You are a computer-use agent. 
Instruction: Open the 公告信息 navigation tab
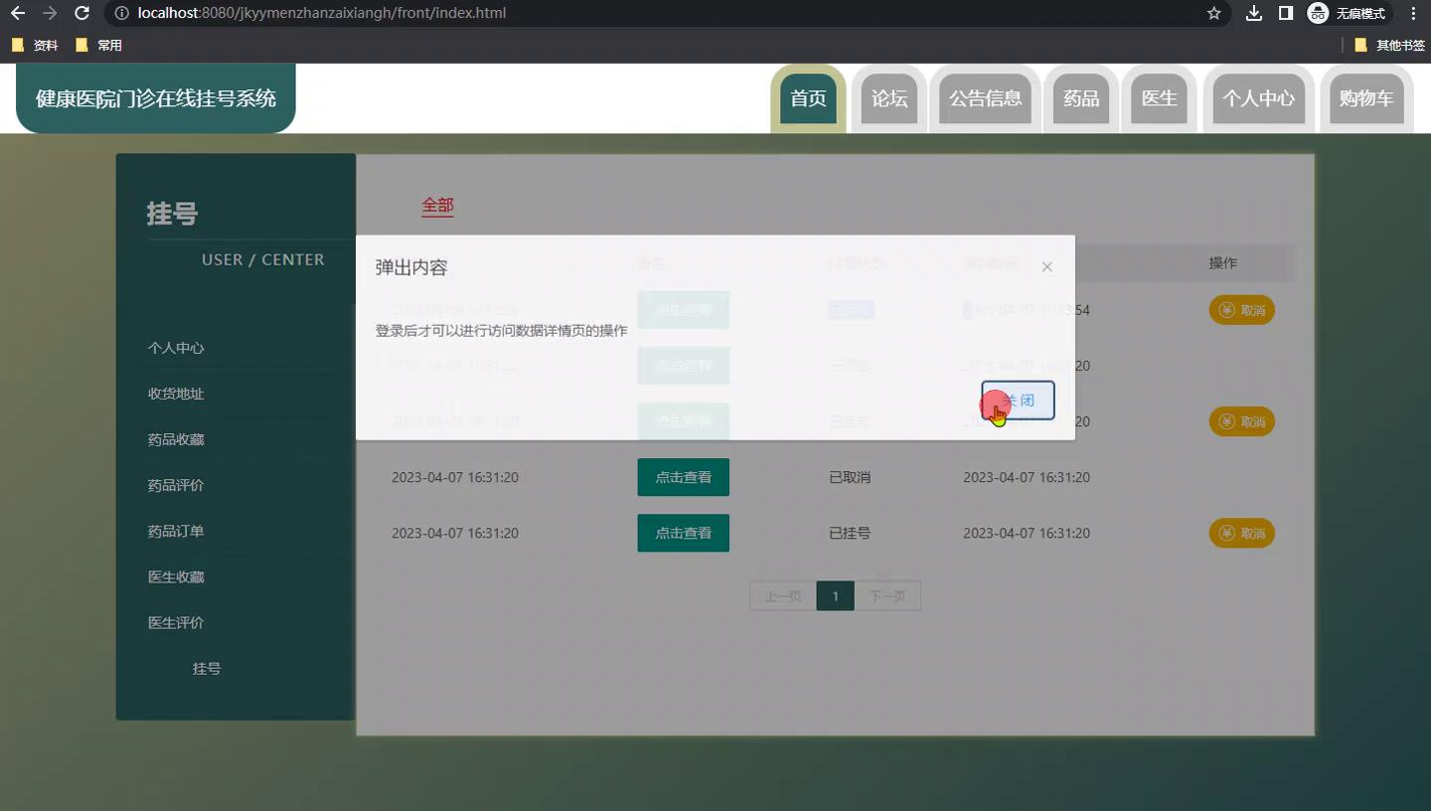click(985, 98)
